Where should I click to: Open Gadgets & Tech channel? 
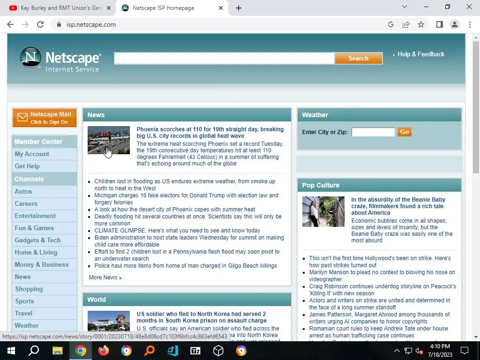coord(37,240)
